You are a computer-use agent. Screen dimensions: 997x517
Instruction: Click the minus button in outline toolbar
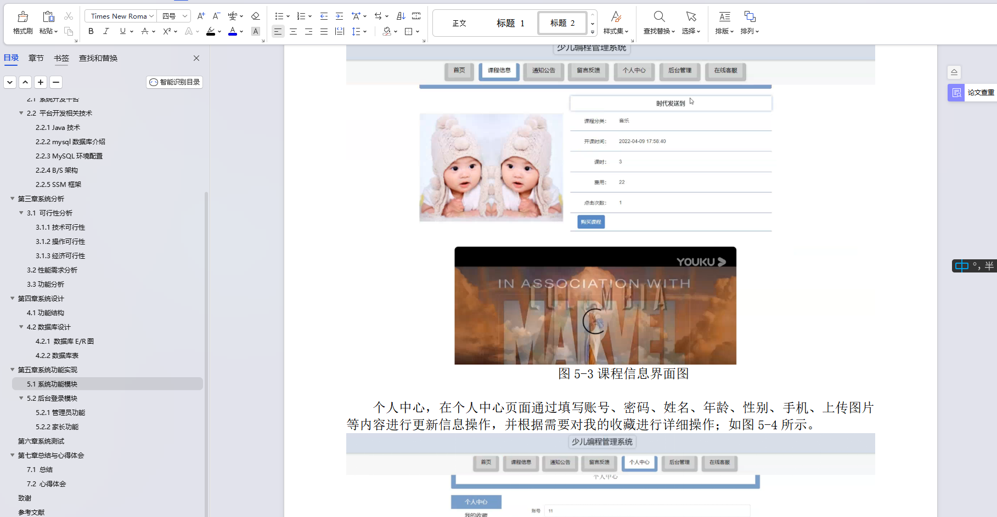(56, 82)
